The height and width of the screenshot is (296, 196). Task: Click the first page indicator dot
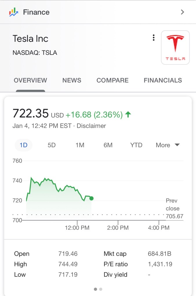[x=95, y=289]
